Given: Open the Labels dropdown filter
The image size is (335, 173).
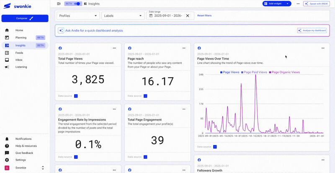Looking at the screenshot, I should coord(123,16).
